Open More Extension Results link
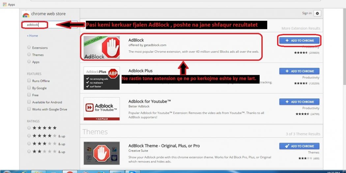 (301, 28)
